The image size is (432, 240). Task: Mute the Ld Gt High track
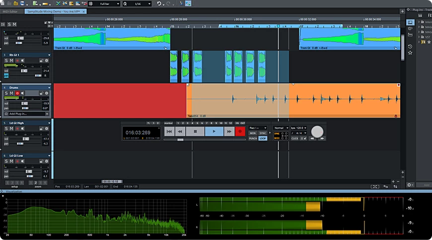tap(12, 128)
